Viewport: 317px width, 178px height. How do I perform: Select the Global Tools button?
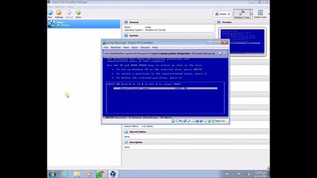[x=260, y=14]
